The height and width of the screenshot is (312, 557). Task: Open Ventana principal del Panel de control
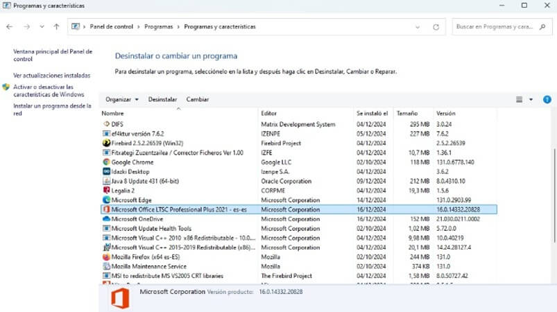[53, 55]
